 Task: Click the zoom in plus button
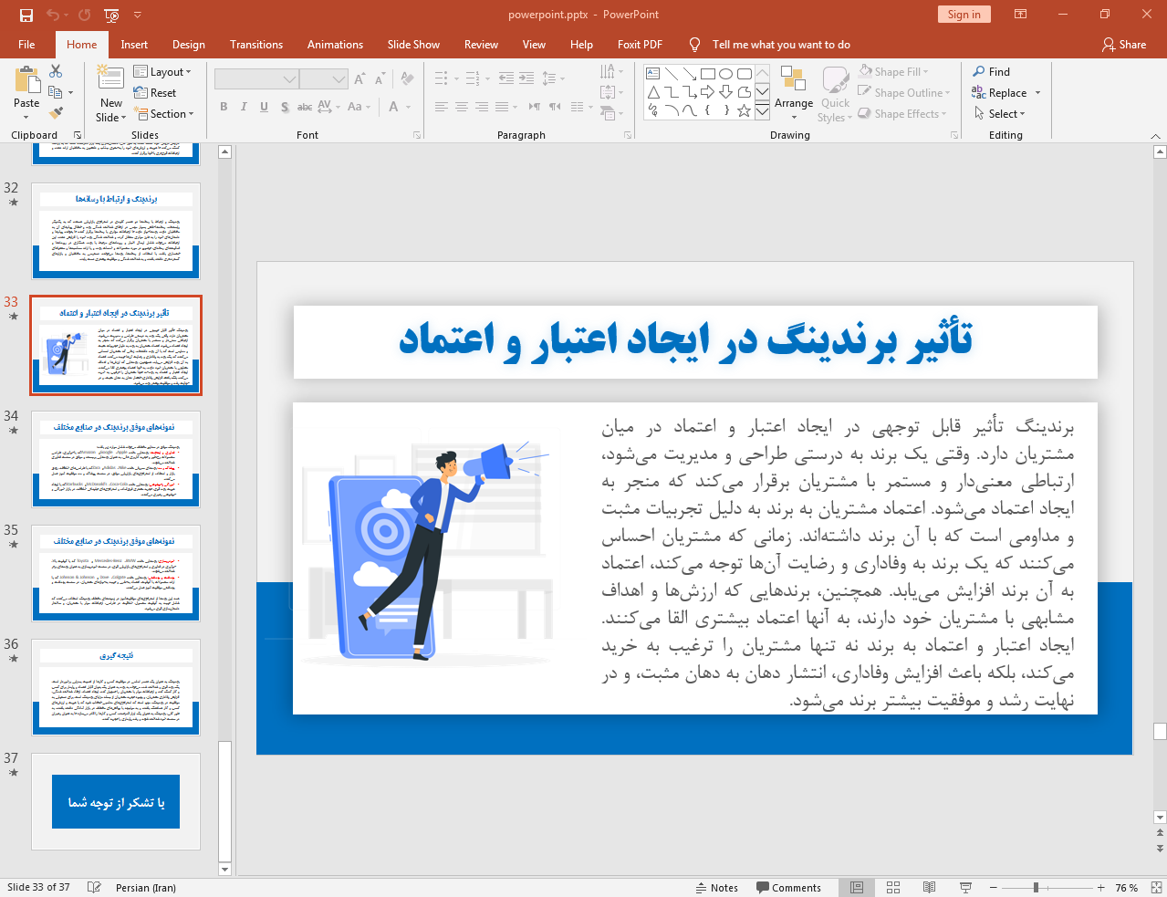pyautogui.click(x=1101, y=887)
